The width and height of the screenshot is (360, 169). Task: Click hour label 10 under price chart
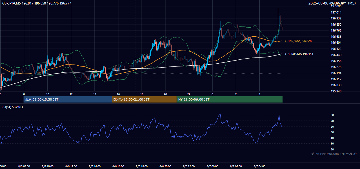click(48, 94)
